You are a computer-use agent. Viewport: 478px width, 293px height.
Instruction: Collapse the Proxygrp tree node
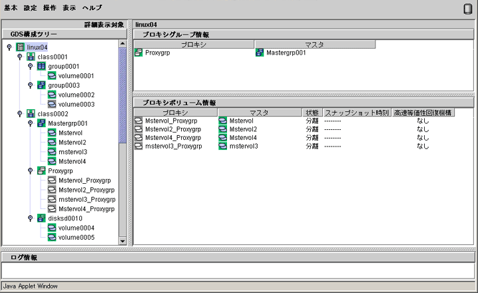(x=30, y=170)
